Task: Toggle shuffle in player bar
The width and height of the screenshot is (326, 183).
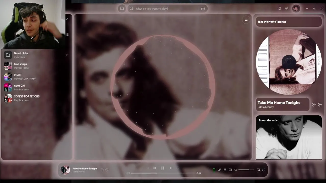Action: (x=147, y=168)
